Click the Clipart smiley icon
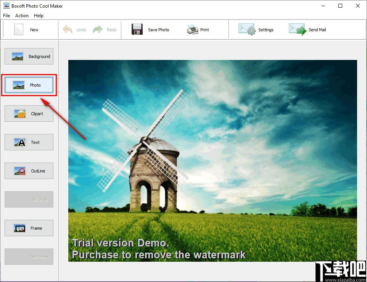The height and width of the screenshot is (282, 367). coord(20,114)
